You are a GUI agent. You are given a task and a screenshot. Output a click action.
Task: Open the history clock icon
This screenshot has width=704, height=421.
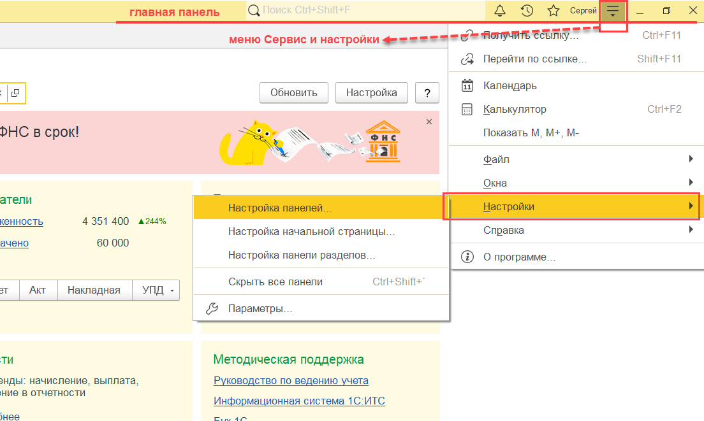pyautogui.click(x=527, y=11)
